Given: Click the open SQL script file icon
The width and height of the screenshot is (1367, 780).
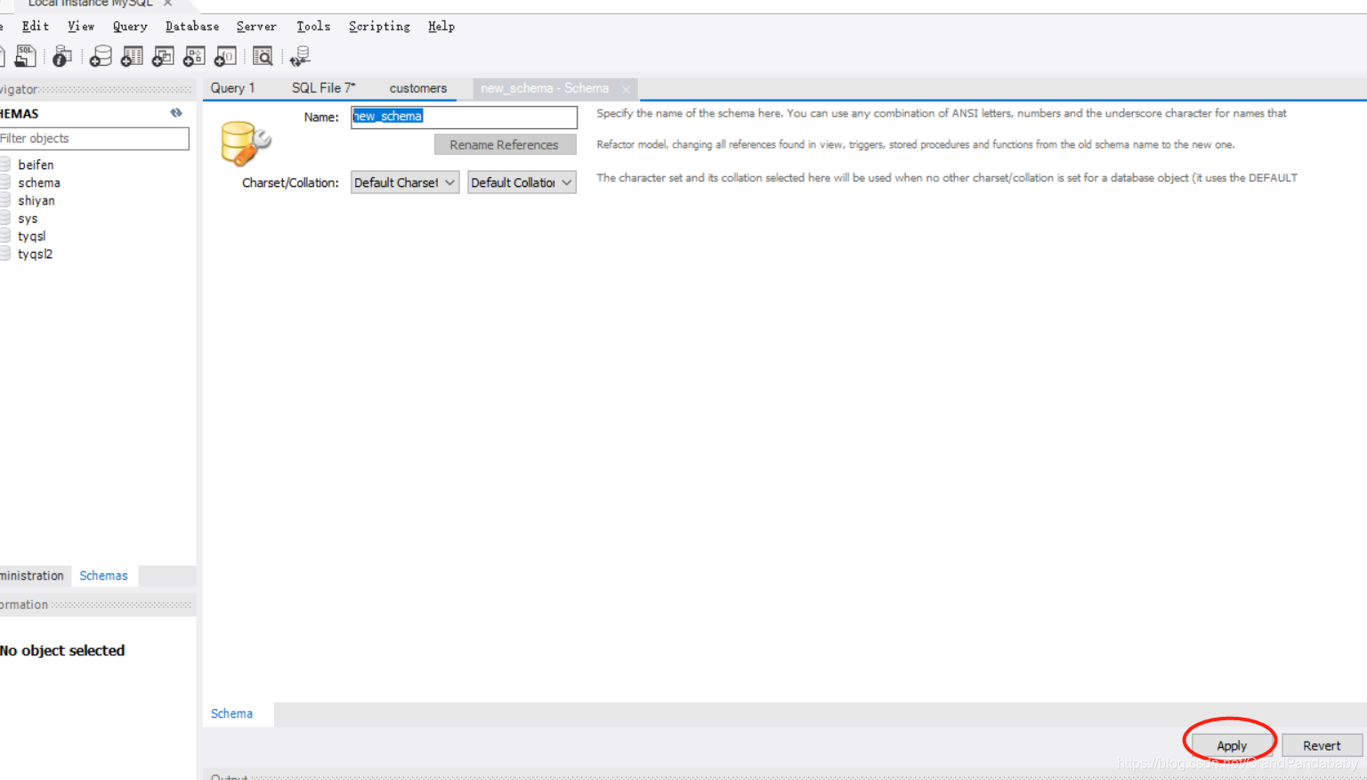Looking at the screenshot, I should point(26,56).
